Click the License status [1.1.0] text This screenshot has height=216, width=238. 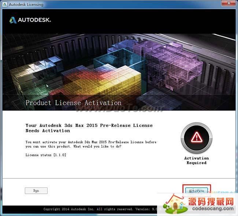pos(46,155)
